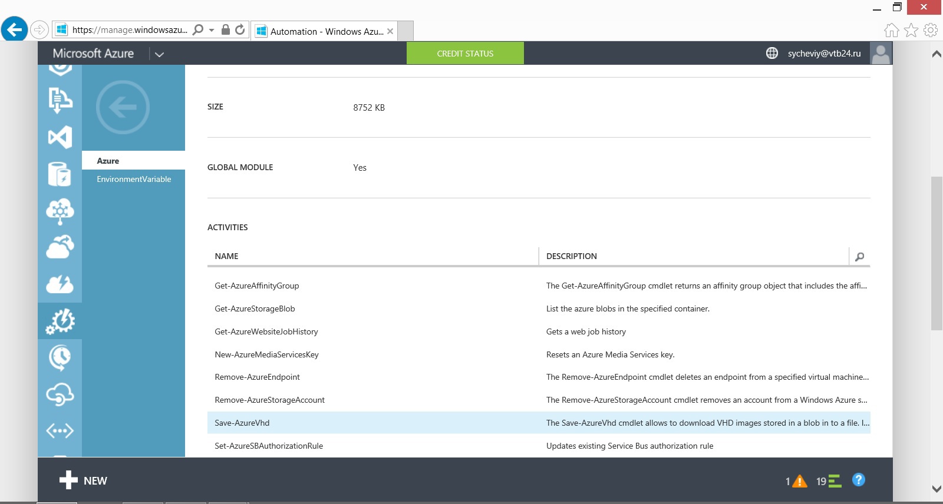Image resolution: width=943 pixels, height=504 pixels.
Task: Open the user avatar account menu
Action: (881, 53)
